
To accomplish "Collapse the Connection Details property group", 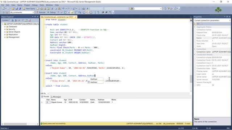I will pyautogui.click(x=195, y=55).
